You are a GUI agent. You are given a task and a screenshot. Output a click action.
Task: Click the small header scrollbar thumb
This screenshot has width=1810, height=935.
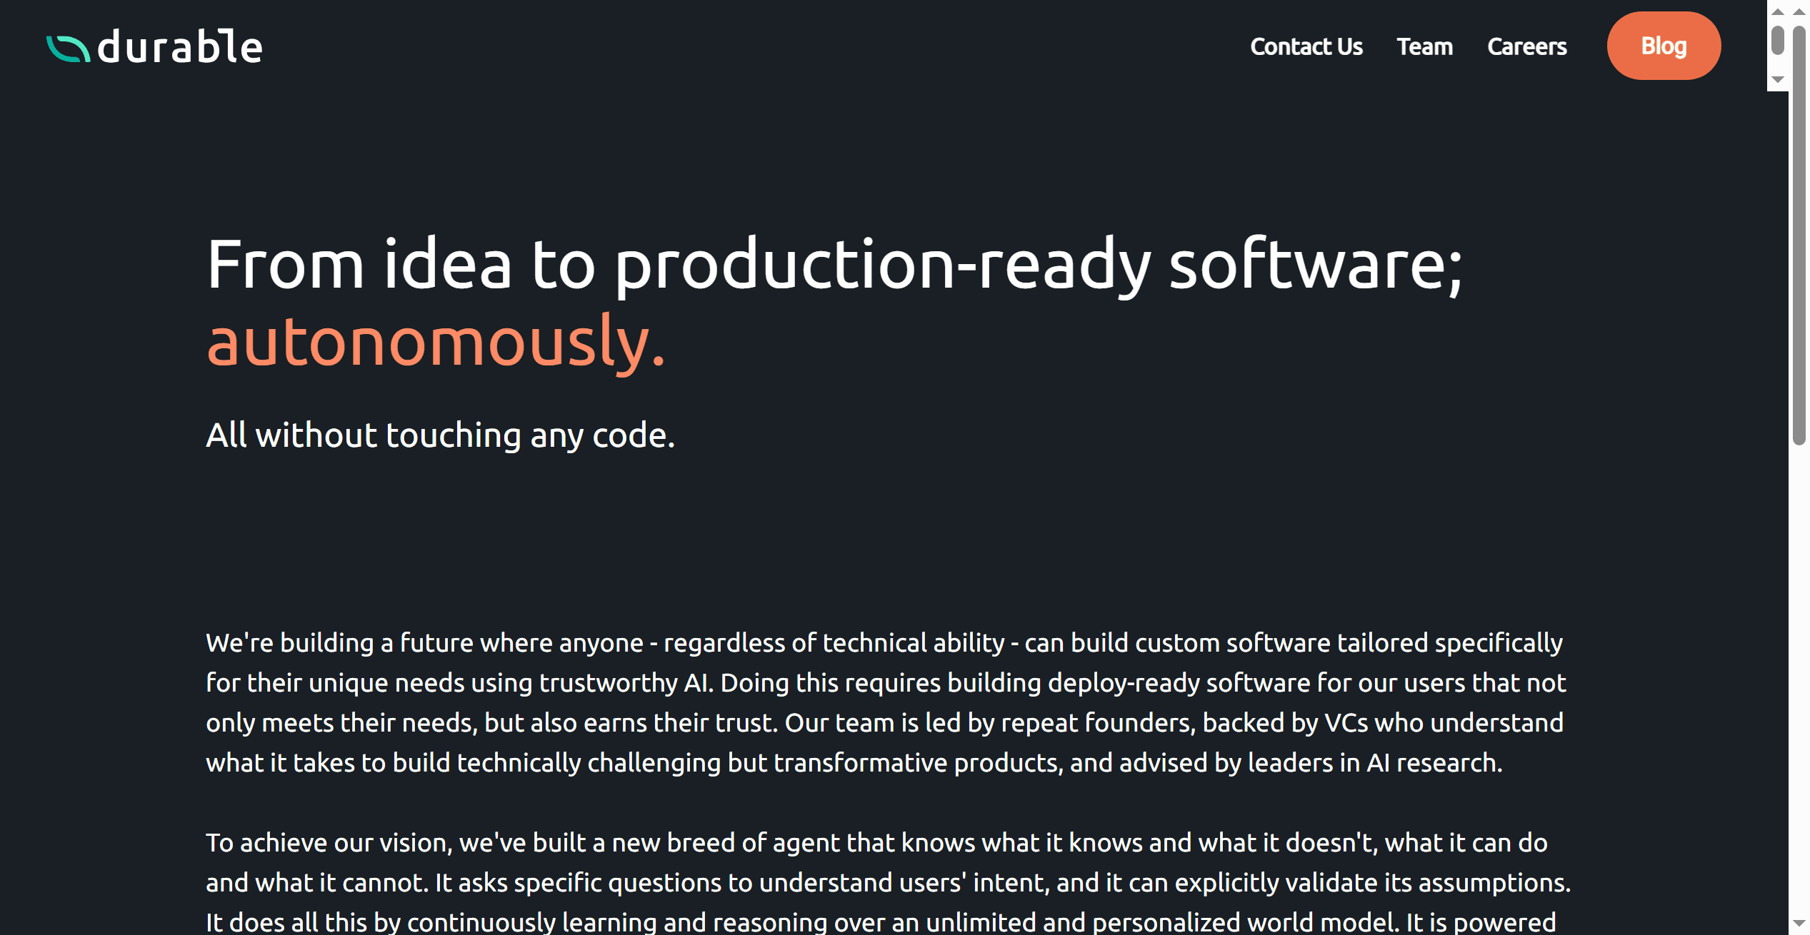coord(1778,40)
